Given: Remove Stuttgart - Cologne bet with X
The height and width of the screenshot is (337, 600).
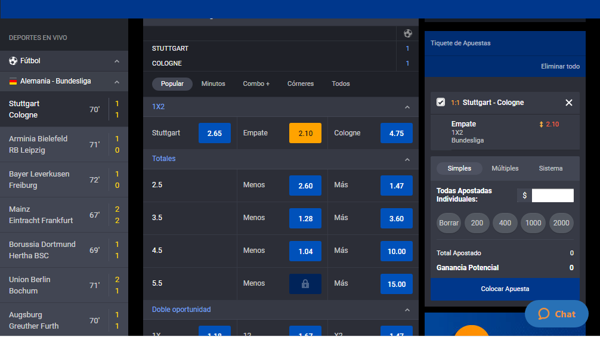Looking at the screenshot, I should tap(568, 103).
